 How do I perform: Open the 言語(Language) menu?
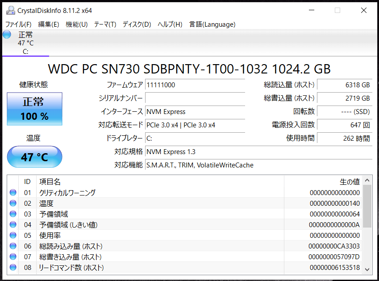point(212,24)
